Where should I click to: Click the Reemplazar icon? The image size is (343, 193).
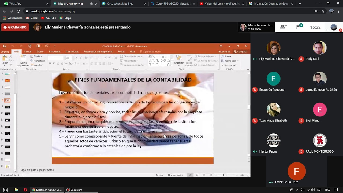click(x=229, y=61)
